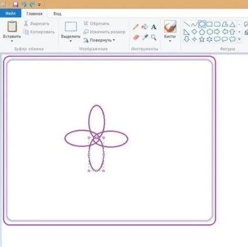Choose the Oval shape
This screenshot has width=248, height=247.
pyautogui.click(x=202, y=25)
